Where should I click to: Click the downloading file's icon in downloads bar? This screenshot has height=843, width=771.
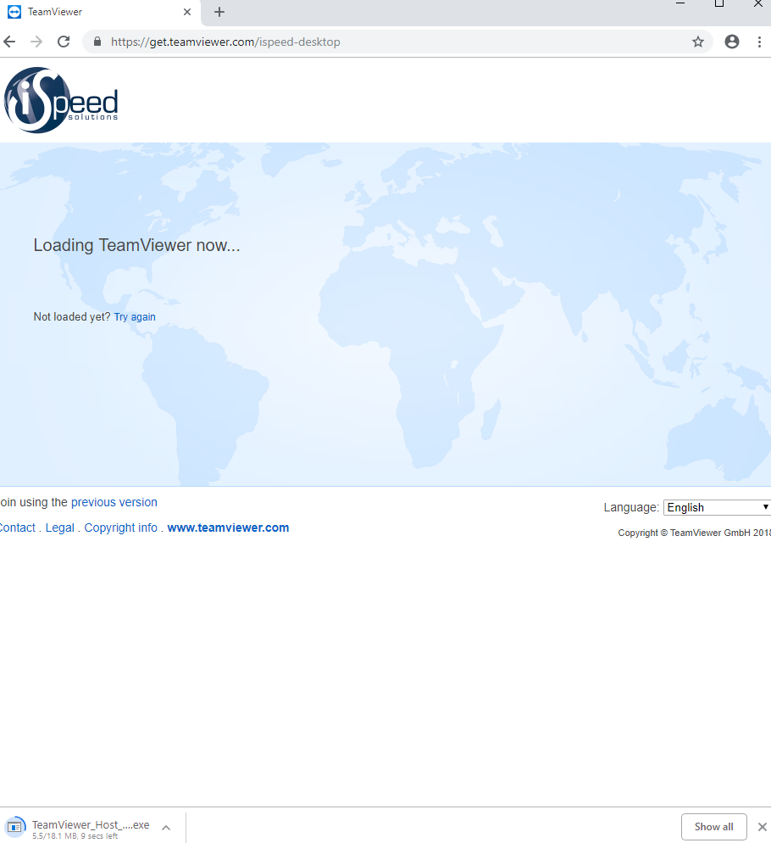coord(15,827)
